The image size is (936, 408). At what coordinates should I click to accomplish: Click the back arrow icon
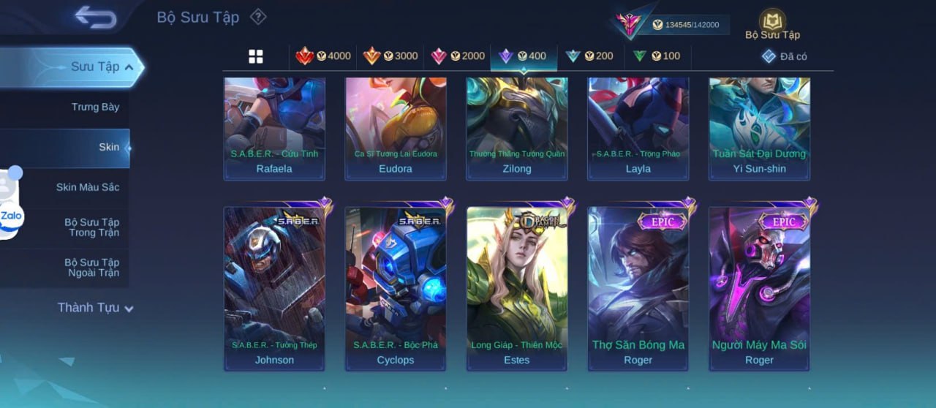point(96,17)
